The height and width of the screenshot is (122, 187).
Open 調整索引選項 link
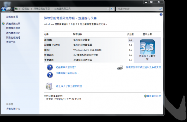(x=13, y=28)
